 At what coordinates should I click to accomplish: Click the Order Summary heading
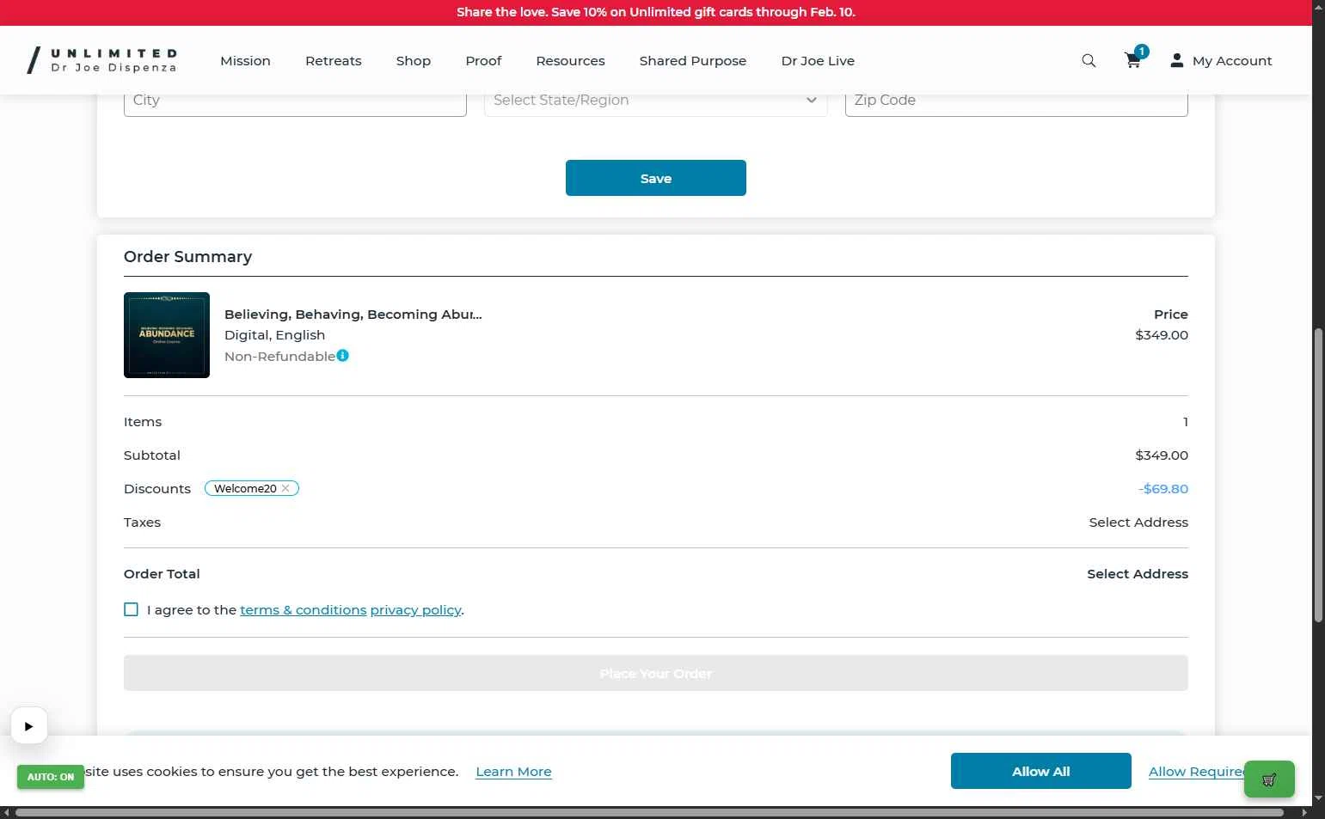(x=187, y=257)
